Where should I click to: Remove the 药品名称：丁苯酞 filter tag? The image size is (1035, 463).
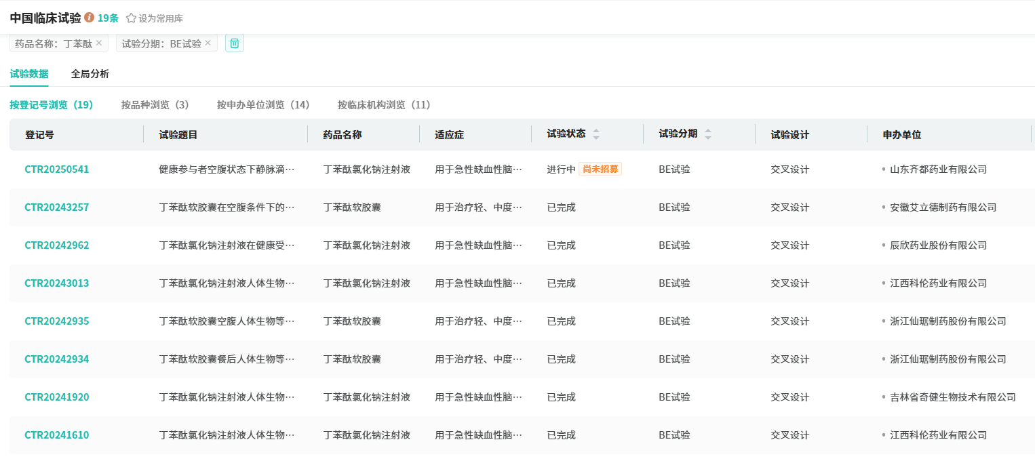coord(99,43)
